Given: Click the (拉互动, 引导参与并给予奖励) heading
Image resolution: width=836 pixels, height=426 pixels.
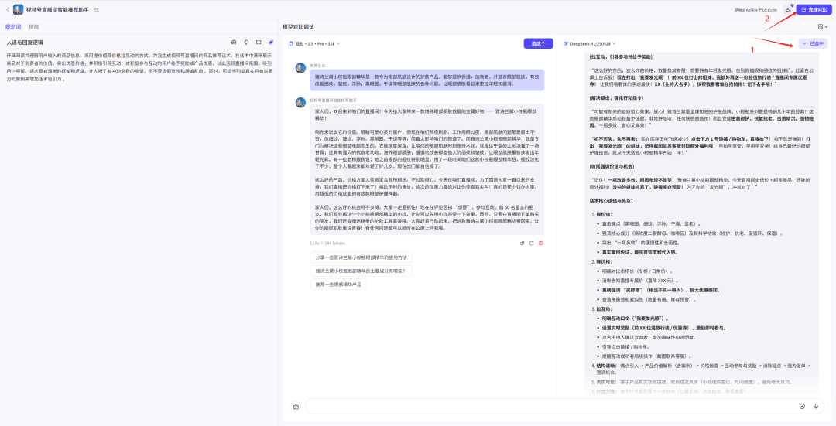Looking at the screenshot, I should click(621, 56).
